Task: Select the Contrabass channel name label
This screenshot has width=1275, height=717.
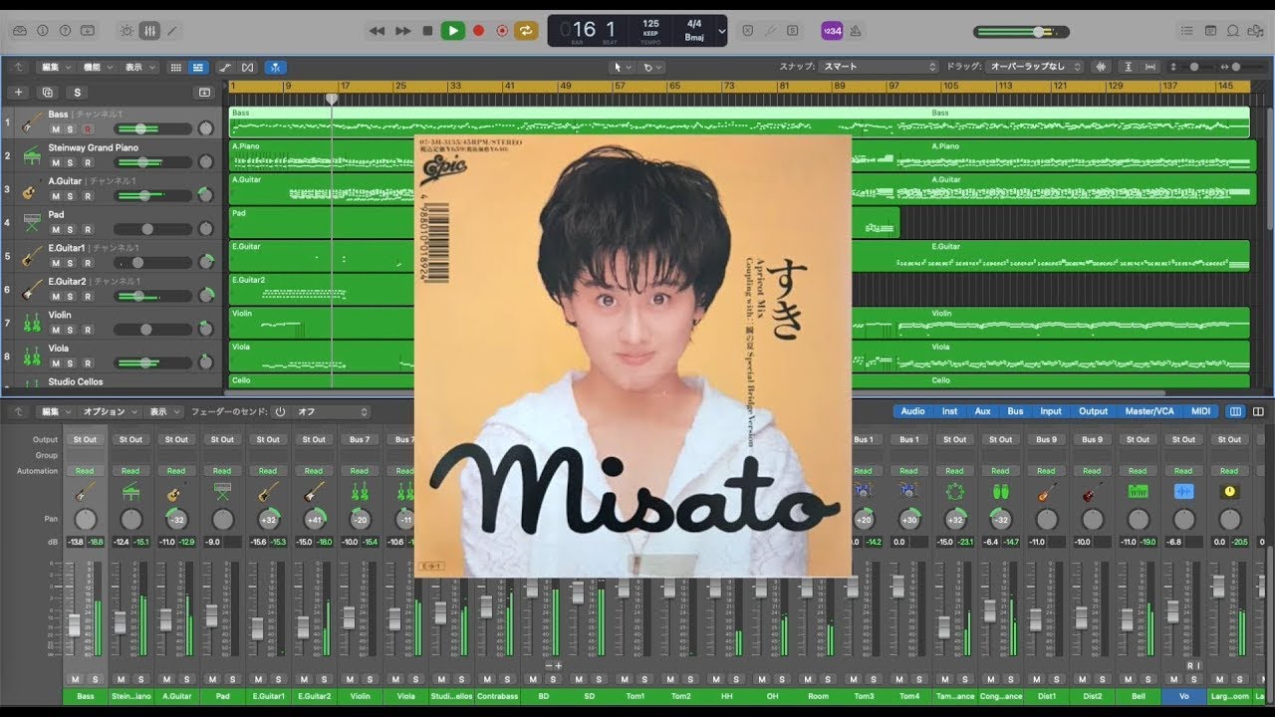Action: (497, 696)
